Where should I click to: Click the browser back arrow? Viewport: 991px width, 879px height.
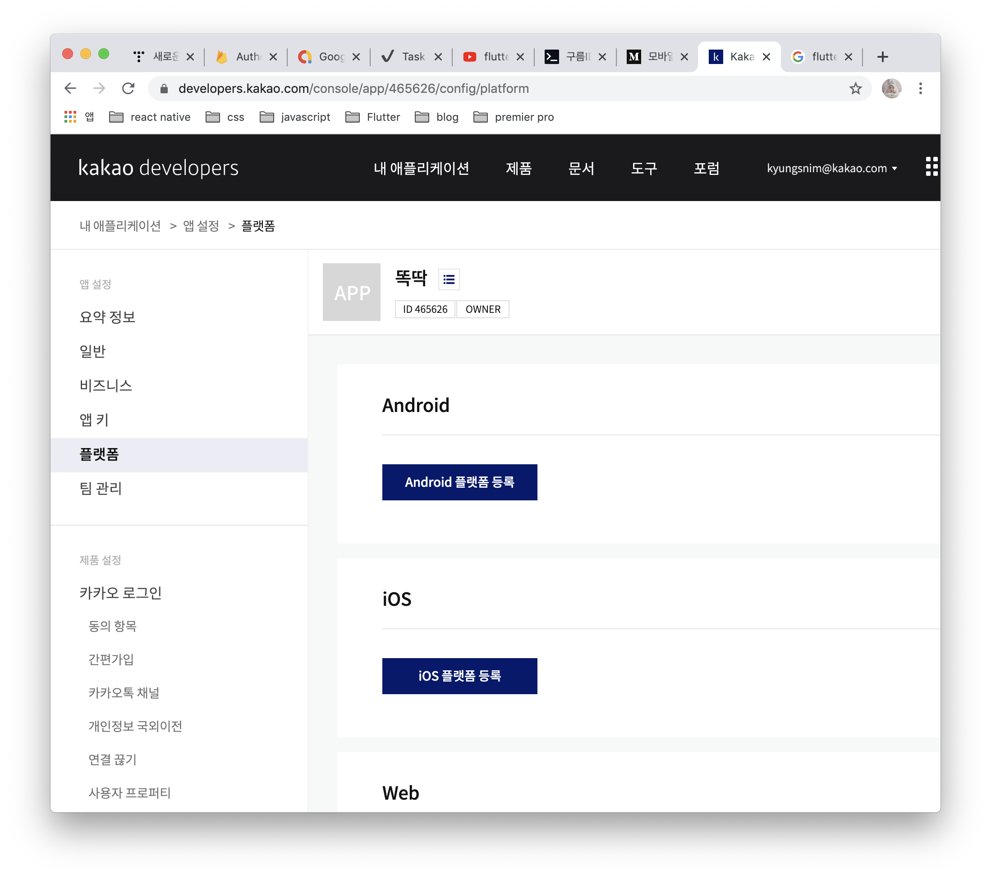pos(70,88)
